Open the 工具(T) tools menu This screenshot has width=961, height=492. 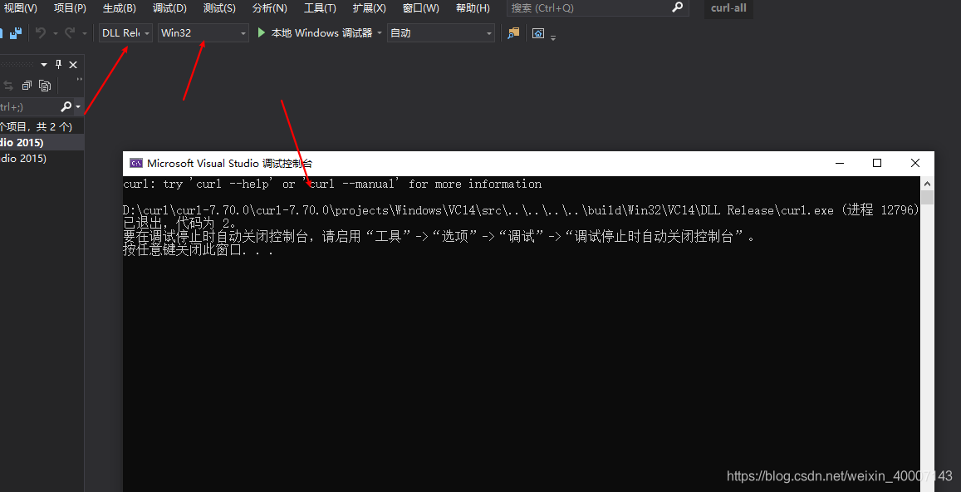[x=320, y=8]
